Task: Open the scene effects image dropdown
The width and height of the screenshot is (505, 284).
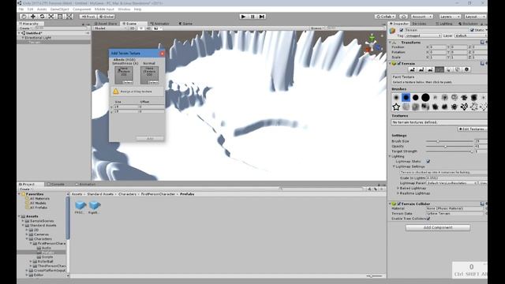Action: pyautogui.click(x=157, y=28)
